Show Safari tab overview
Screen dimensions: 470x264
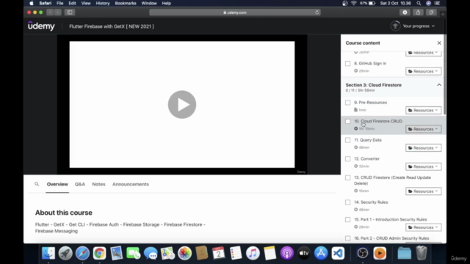431,12
